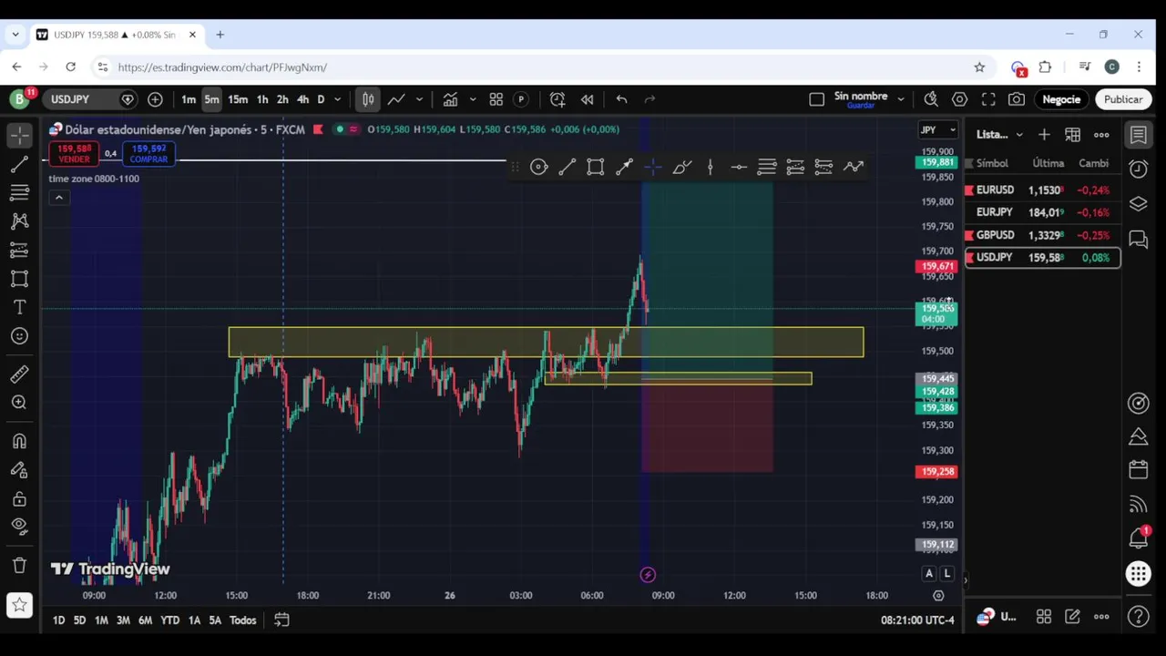Toggle auto scale with the A button
Image resolution: width=1166 pixels, height=656 pixels.
click(x=929, y=573)
